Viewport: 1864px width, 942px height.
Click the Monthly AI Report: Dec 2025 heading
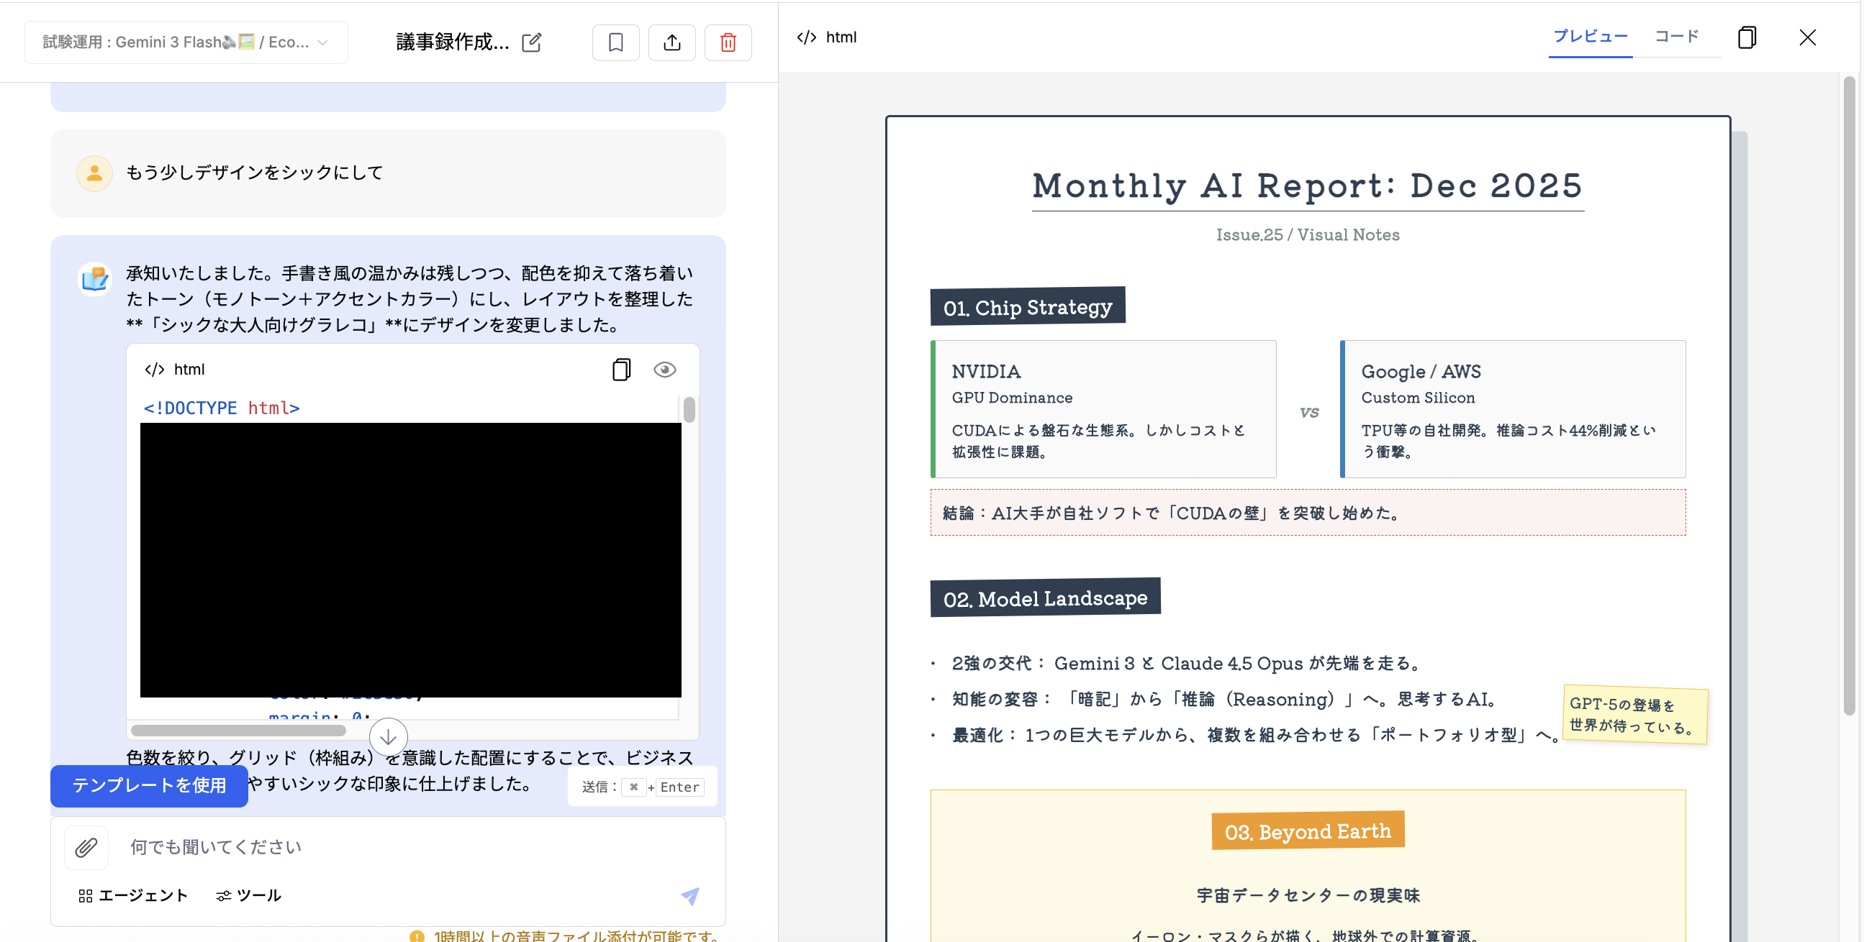point(1308,186)
